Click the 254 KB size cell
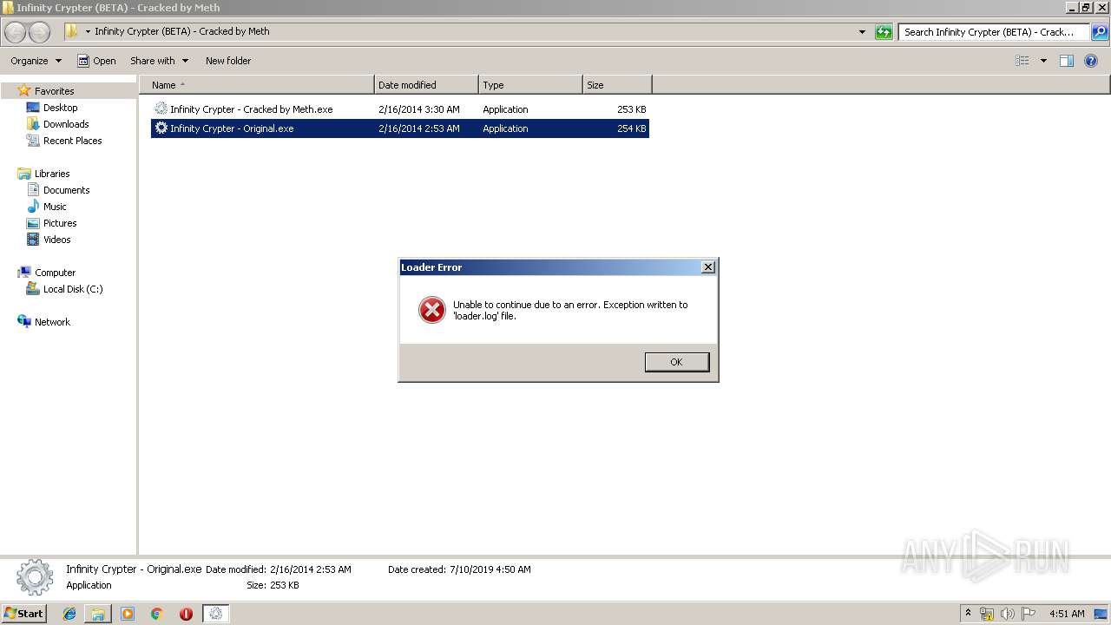Viewport: 1111px width, 625px height. point(631,128)
